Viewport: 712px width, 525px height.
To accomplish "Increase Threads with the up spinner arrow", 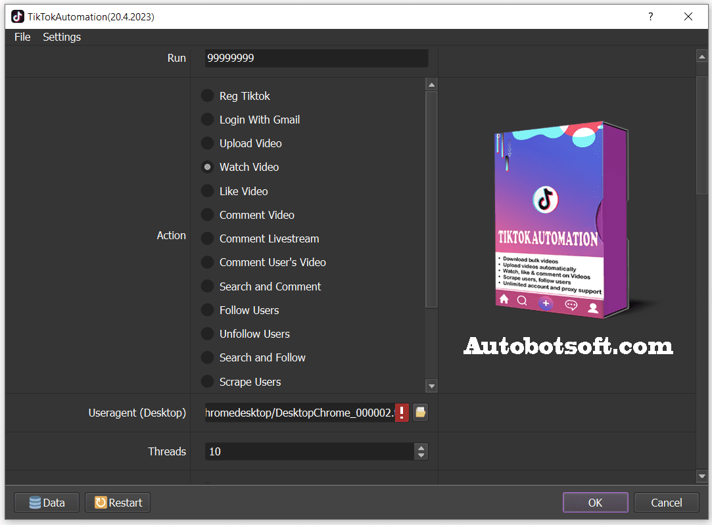I will pyautogui.click(x=421, y=447).
